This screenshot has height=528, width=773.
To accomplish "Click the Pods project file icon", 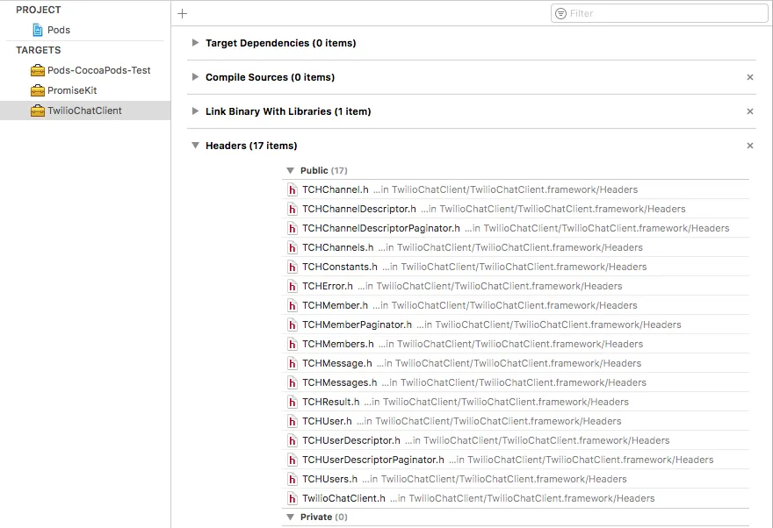I will pos(38,30).
